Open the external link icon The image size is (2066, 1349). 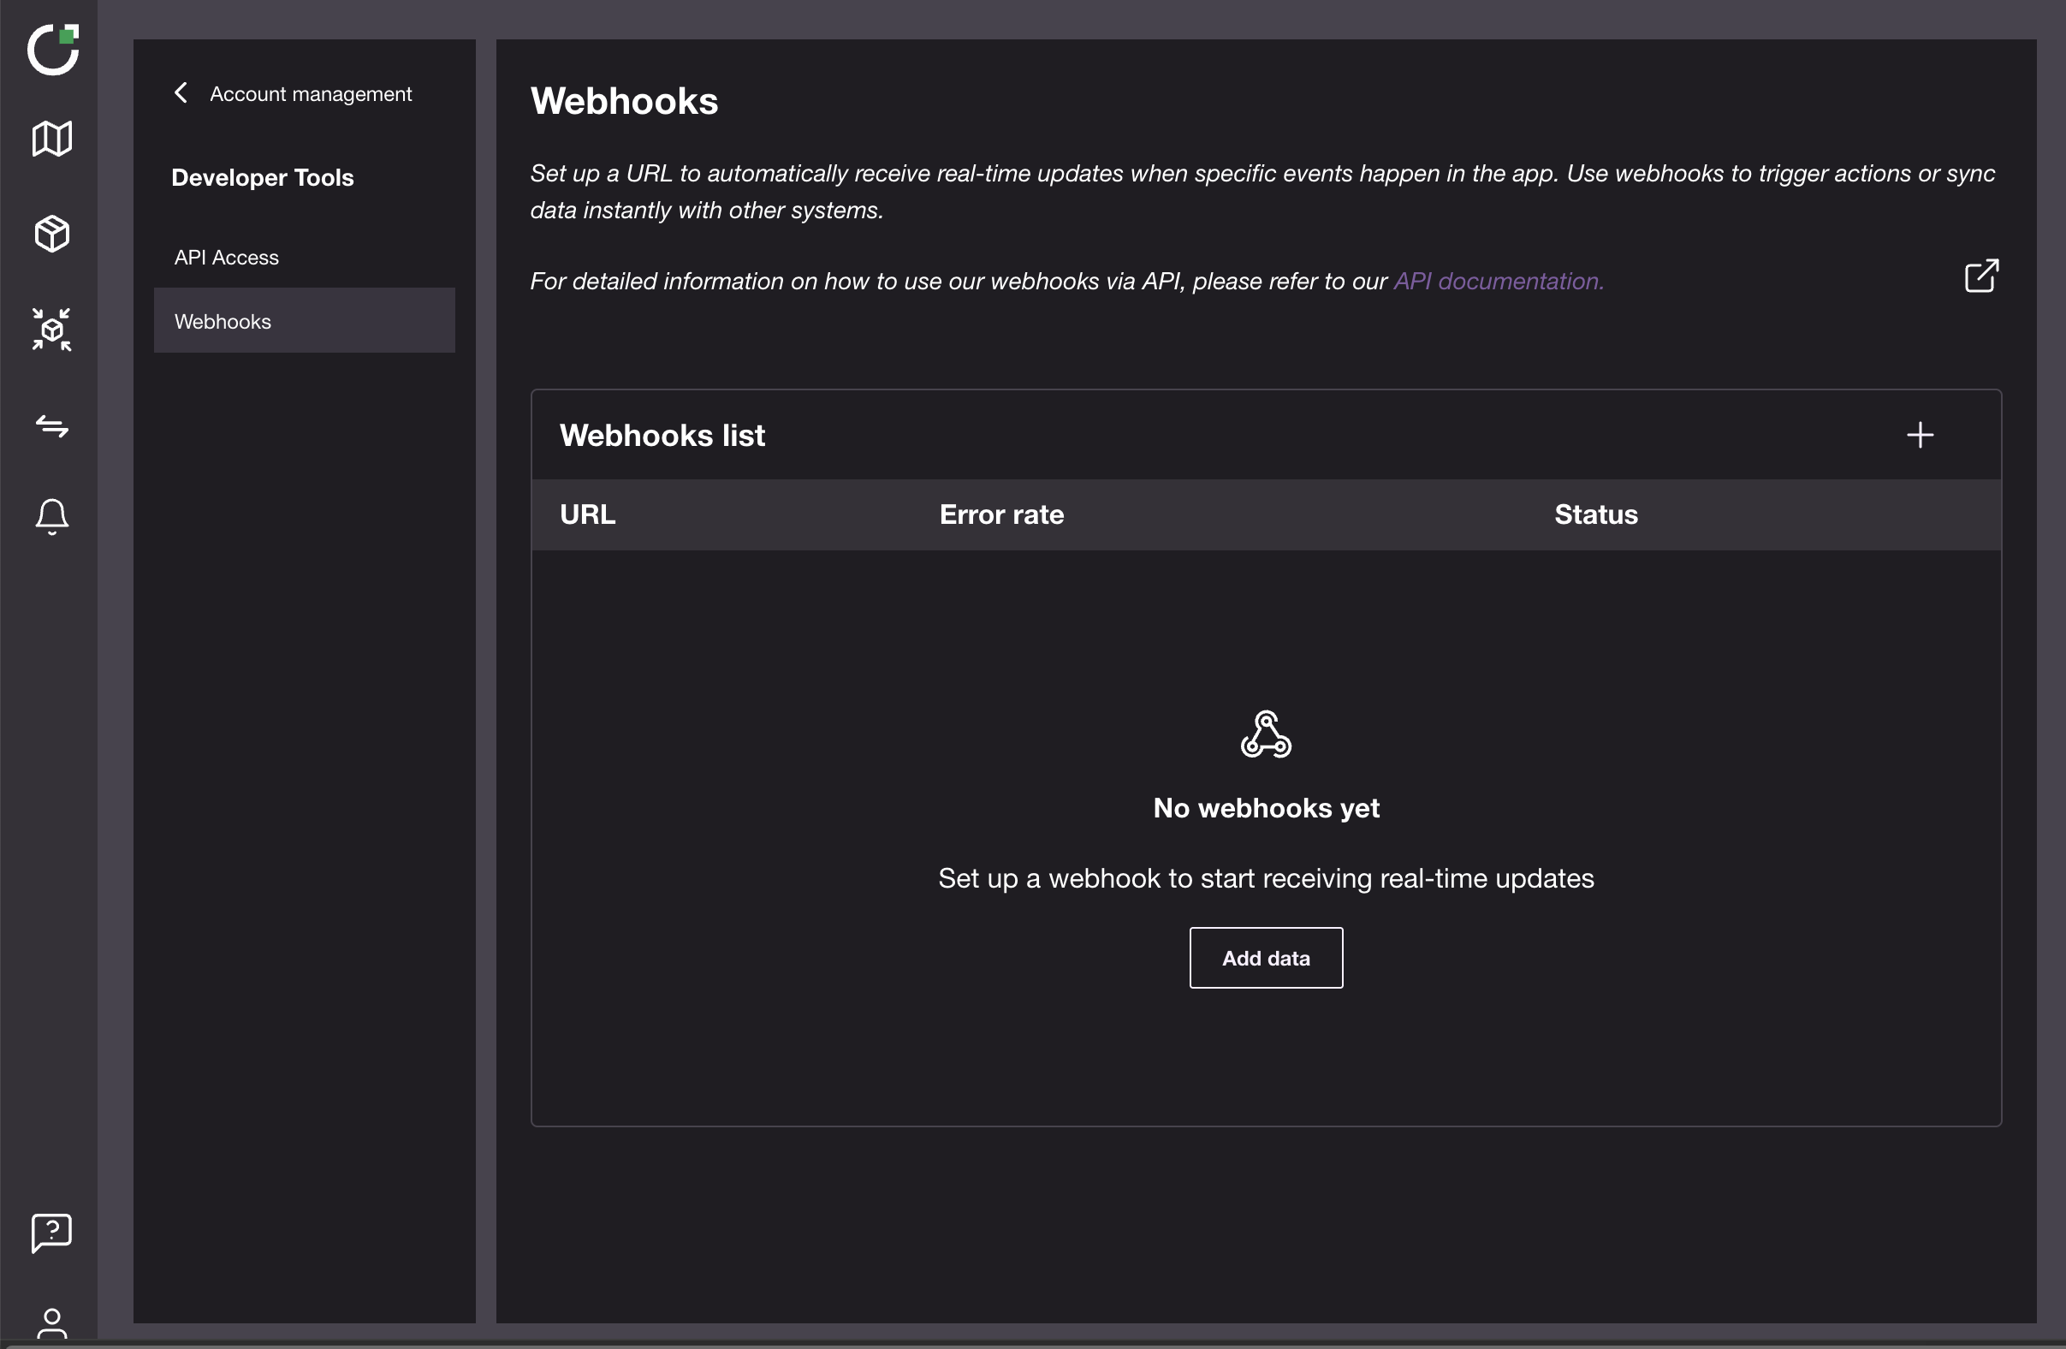coord(1981,276)
